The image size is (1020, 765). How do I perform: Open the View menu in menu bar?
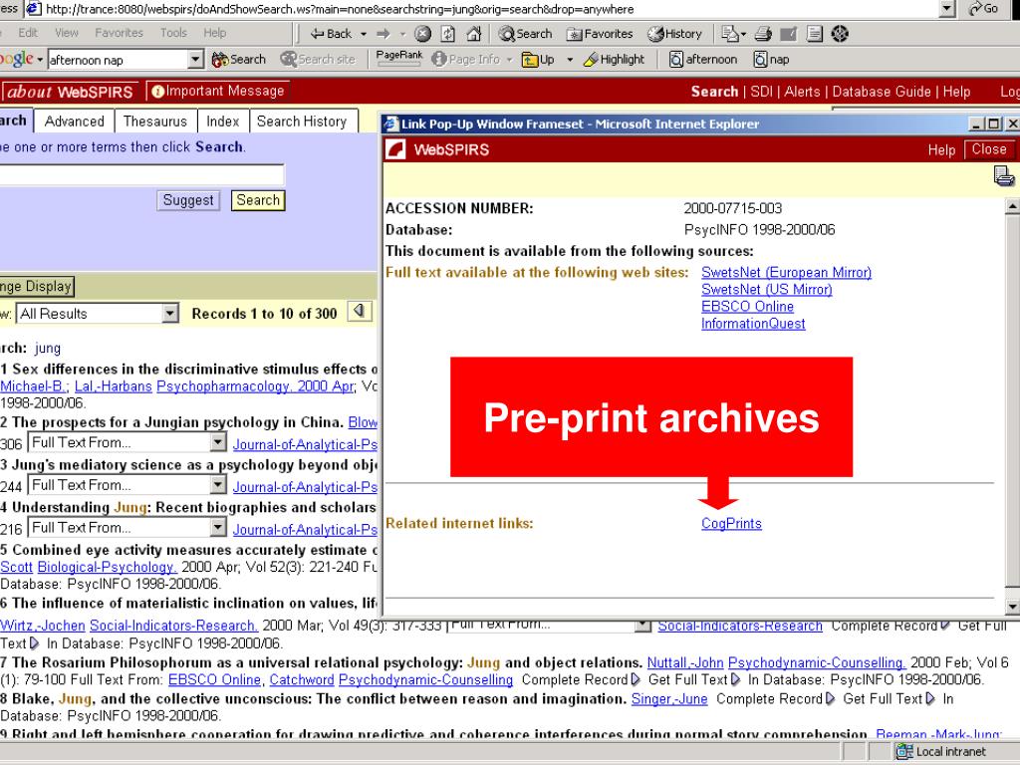tap(67, 33)
